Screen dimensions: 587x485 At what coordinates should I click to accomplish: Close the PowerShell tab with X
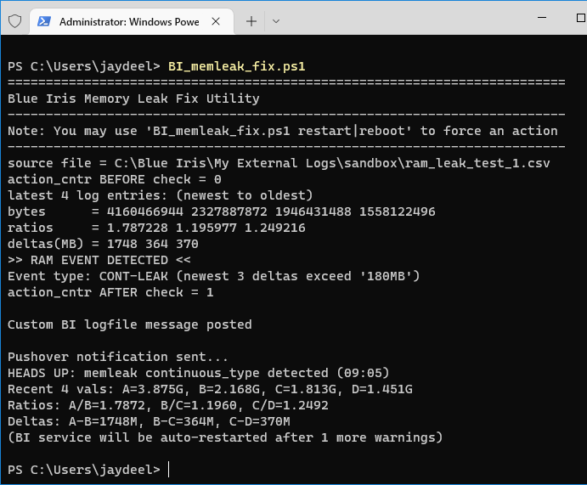coord(216,21)
